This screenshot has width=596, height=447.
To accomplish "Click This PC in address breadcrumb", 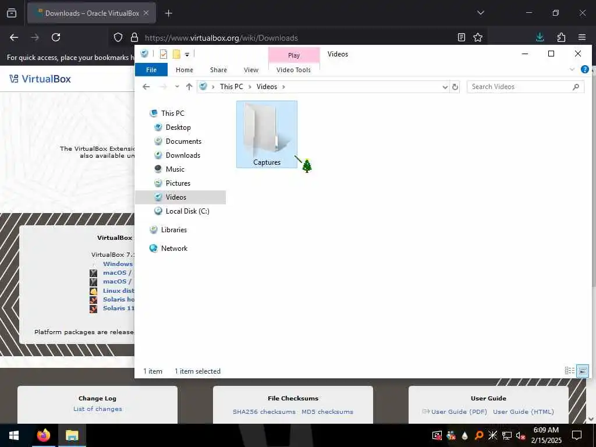I will coord(231,87).
